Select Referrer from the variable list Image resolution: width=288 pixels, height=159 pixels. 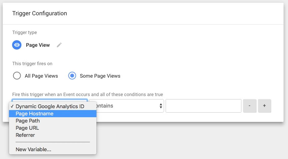[25, 135]
